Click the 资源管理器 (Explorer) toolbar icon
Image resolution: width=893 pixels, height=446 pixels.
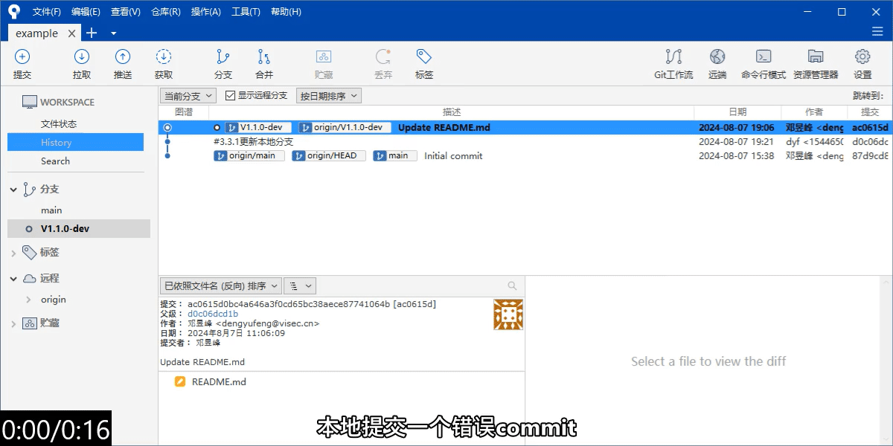(x=815, y=63)
